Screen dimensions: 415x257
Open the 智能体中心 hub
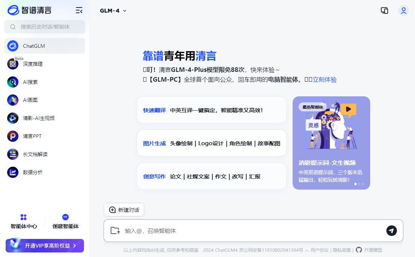(x=24, y=222)
